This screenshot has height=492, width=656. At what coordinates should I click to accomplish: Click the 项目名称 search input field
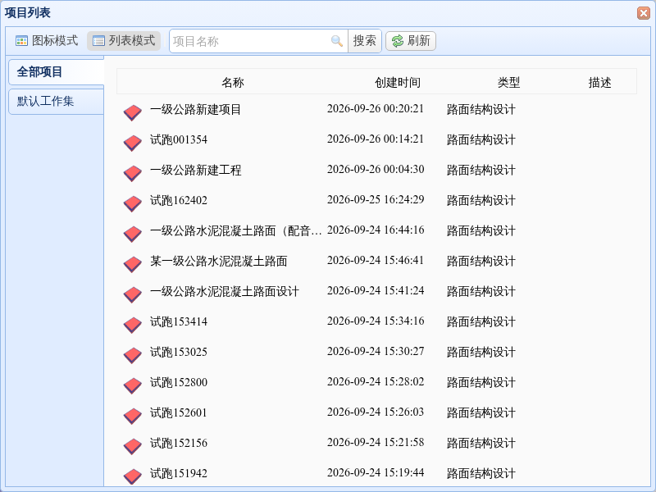click(x=258, y=41)
